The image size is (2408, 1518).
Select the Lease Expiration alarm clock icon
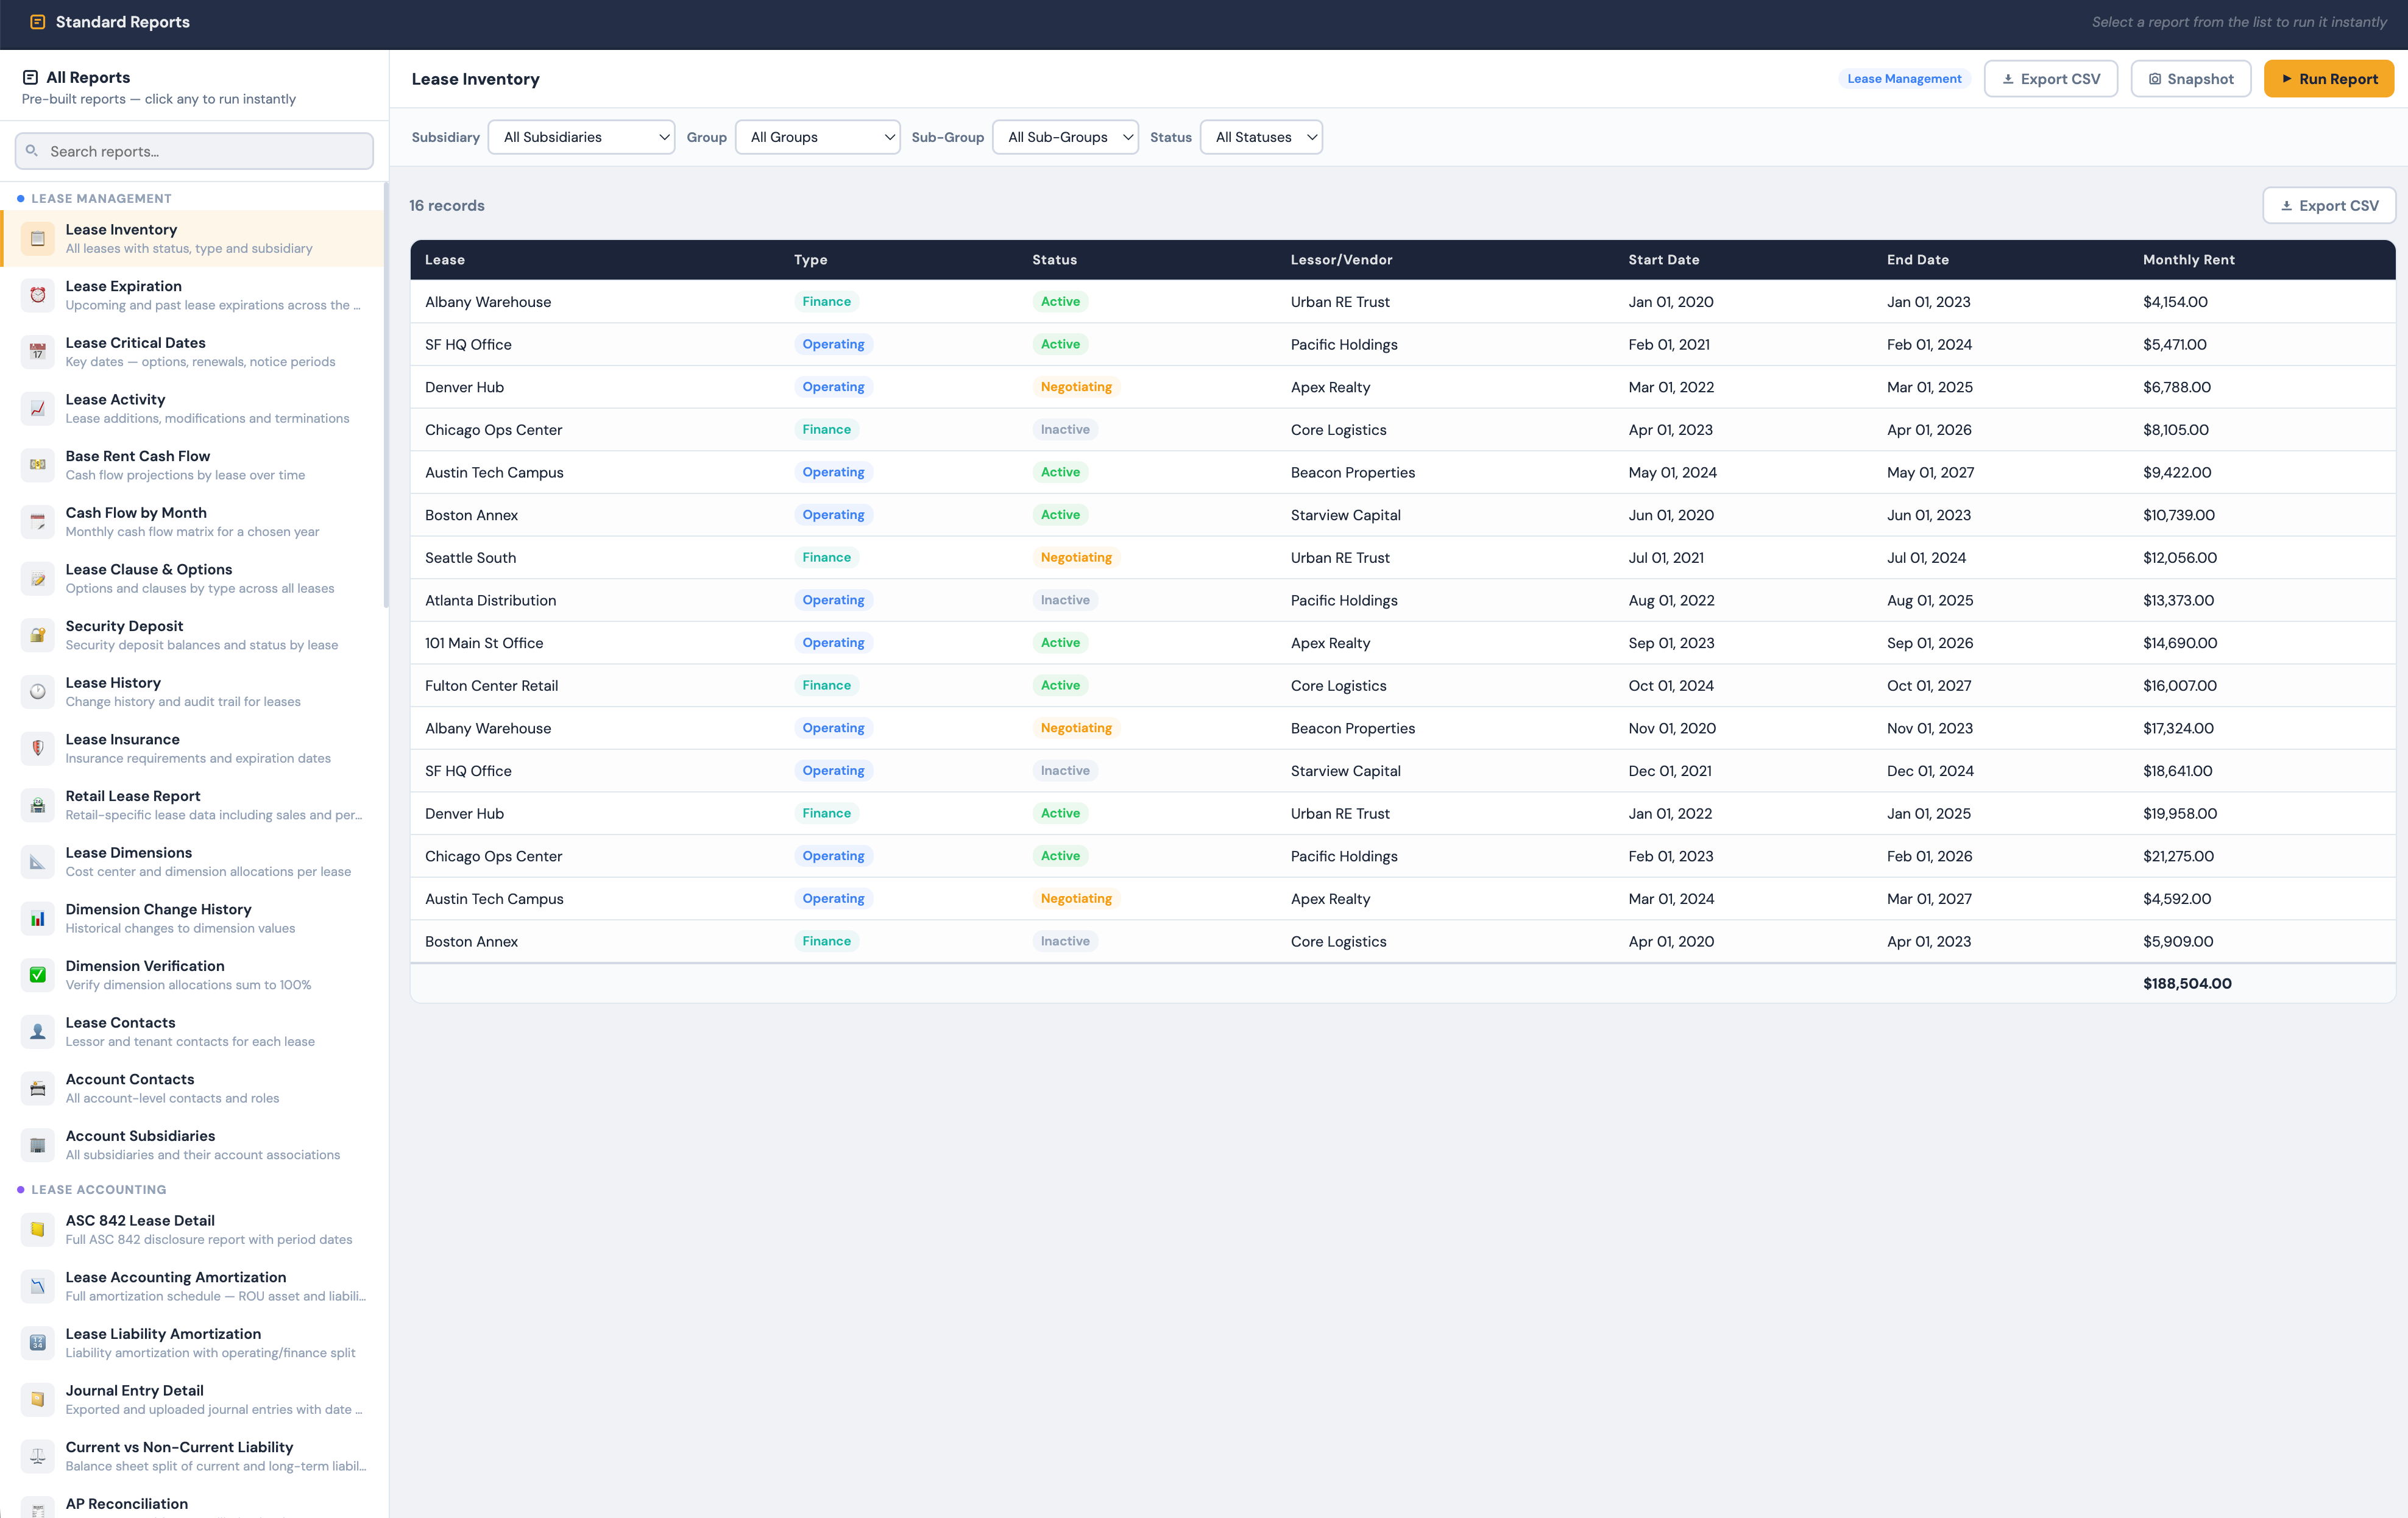[x=38, y=295]
